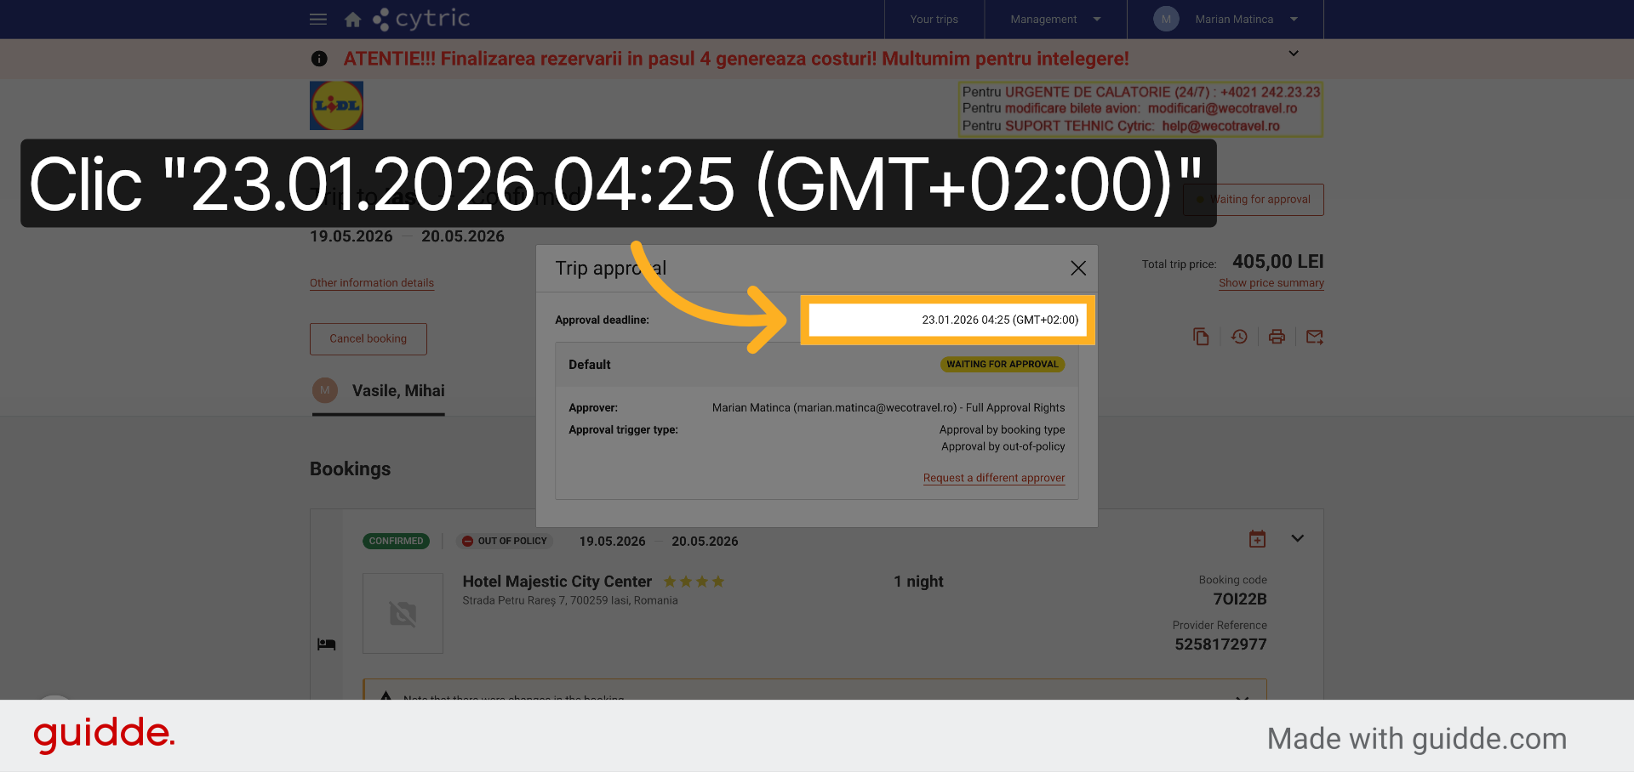Open Your trips menu item

click(934, 19)
